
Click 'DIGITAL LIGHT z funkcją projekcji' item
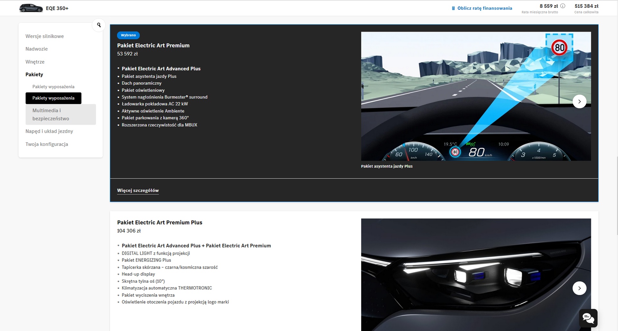pyautogui.click(x=156, y=253)
